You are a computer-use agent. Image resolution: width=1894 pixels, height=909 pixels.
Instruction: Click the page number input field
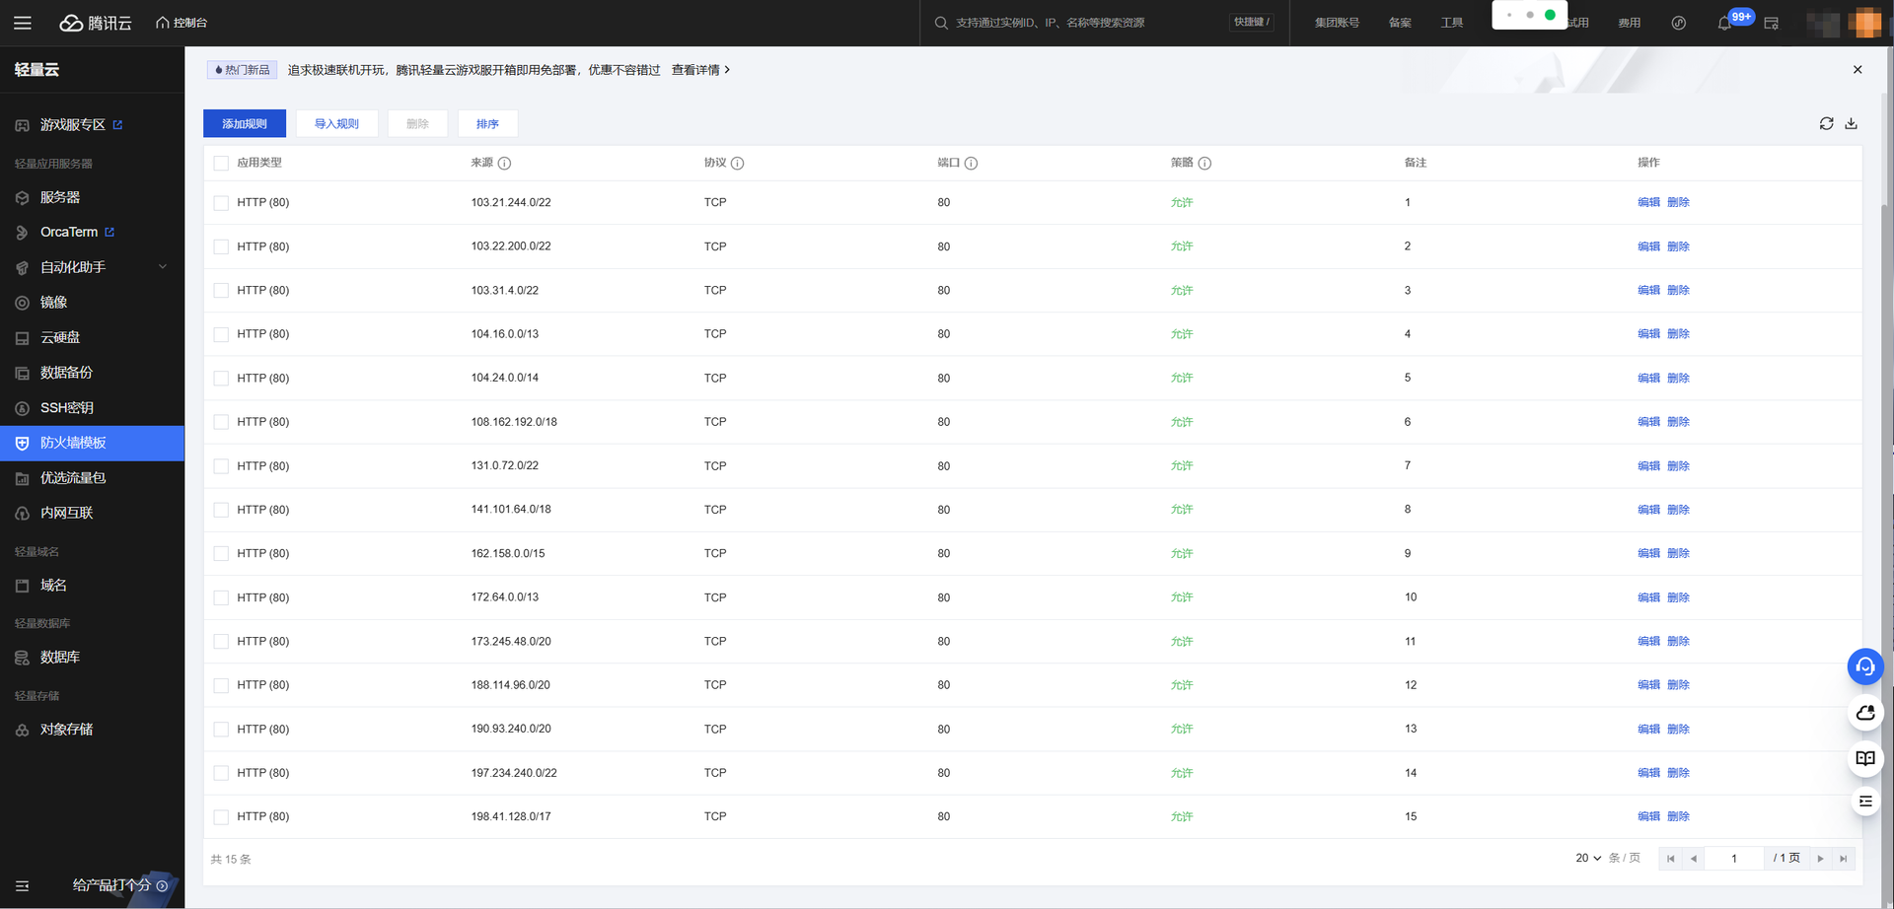coord(1733,859)
